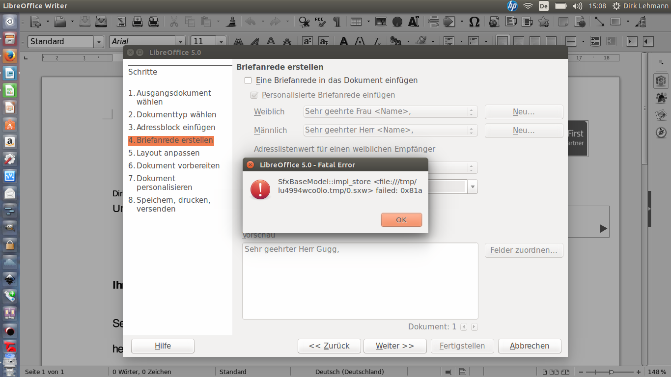Close the Fatal Error dialog via its title bar

click(x=251, y=164)
